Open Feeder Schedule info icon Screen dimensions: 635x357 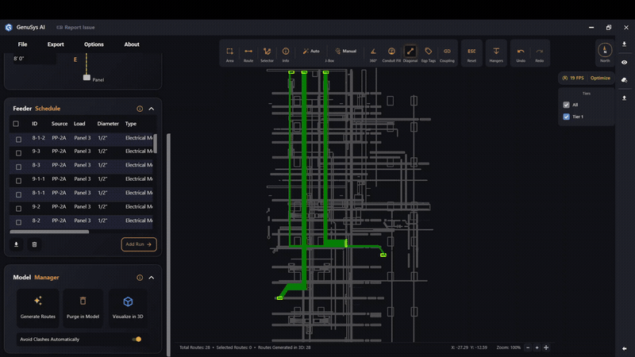[x=140, y=109]
